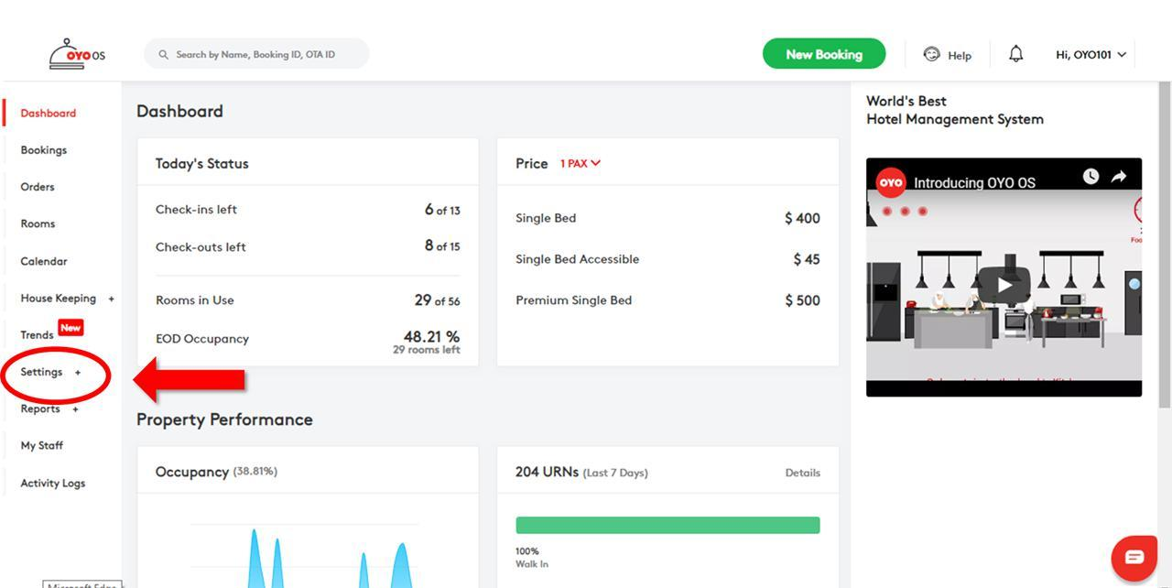Open Orders in the sidebar
Image resolution: width=1172 pixels, height=588 pixels.
pos(38,186)
